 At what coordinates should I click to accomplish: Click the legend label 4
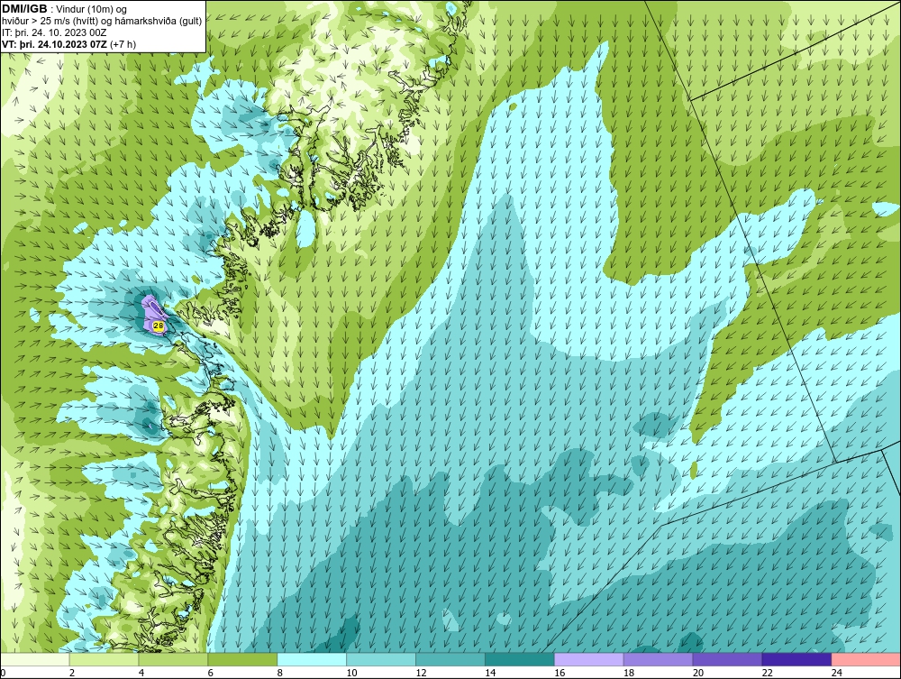(141, 673)
